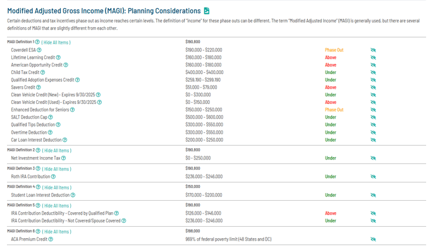This screenshot has width=435, height=247.
Task: Open help icon for ACA Premium Credit
Action: [51, 239]
